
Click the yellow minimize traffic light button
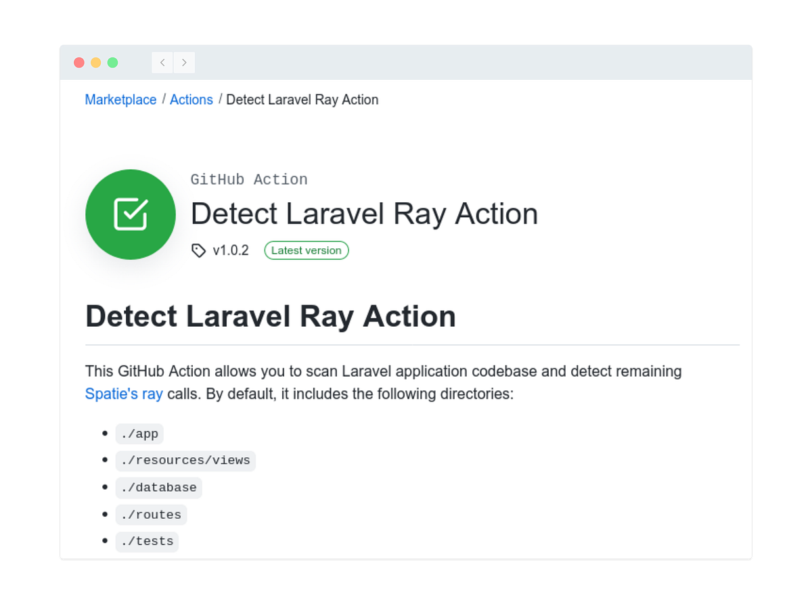coord(96,62)
